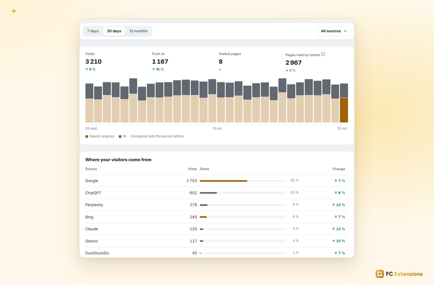Click the ChatGPT visits count 652

[x=193, y=193]
